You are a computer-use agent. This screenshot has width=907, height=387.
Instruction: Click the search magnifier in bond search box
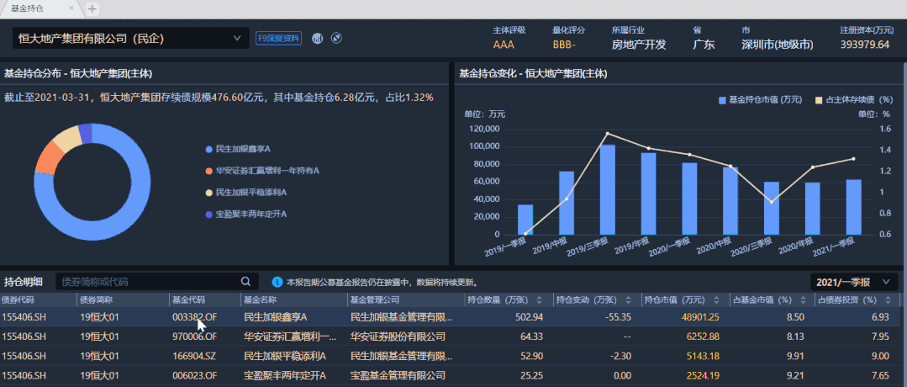245,282
